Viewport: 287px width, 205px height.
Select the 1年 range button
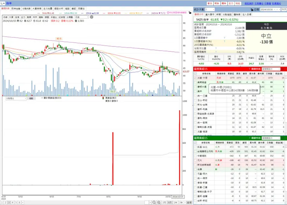(x=175, y=202)
